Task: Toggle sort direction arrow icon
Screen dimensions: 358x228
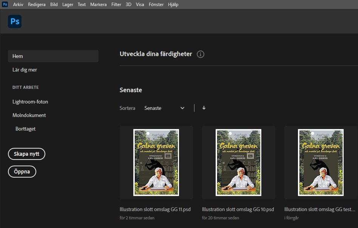Action: click(204, 108)
